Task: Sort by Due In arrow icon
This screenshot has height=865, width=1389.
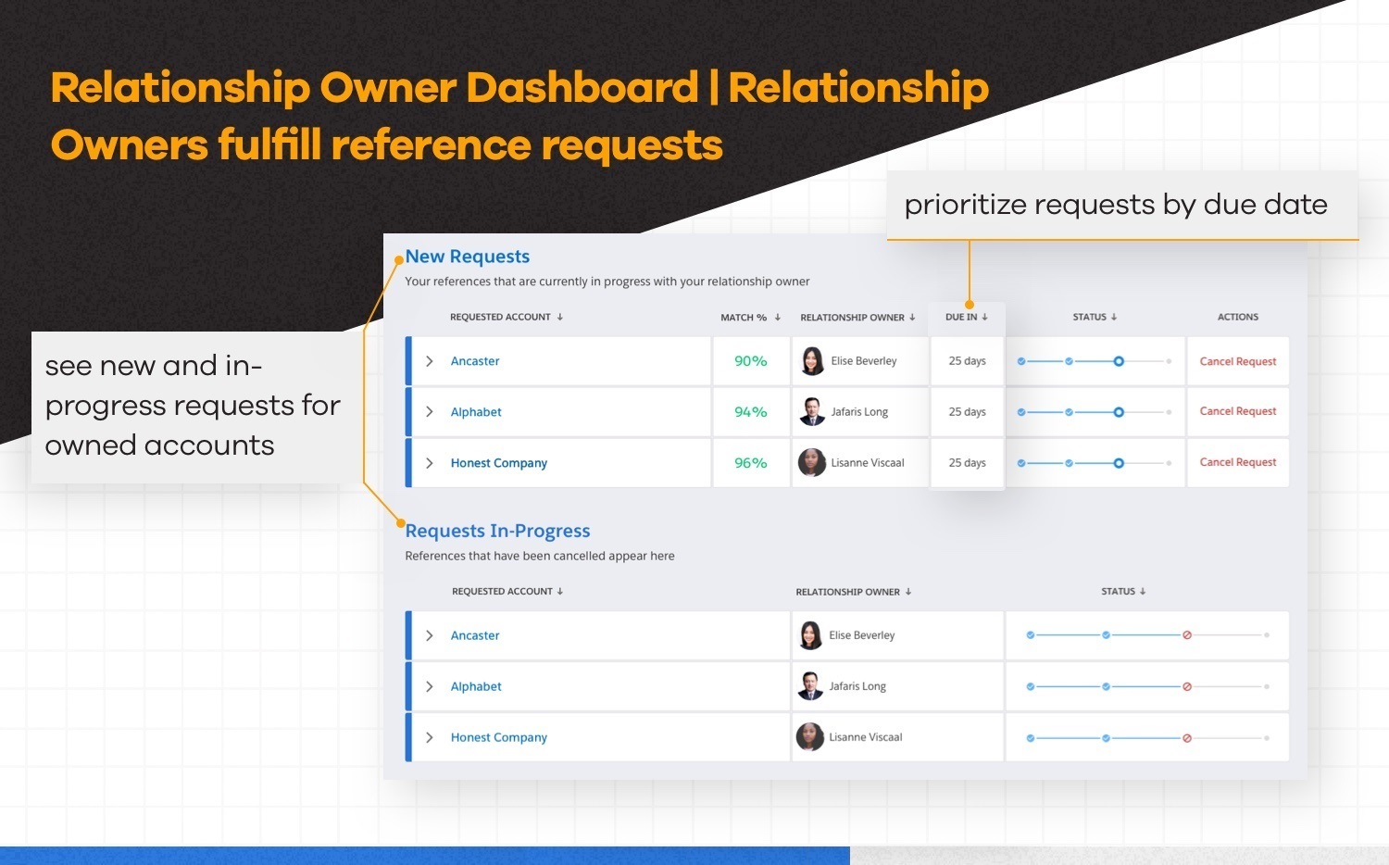Action: pyautogui.click(x=984, y=317)
